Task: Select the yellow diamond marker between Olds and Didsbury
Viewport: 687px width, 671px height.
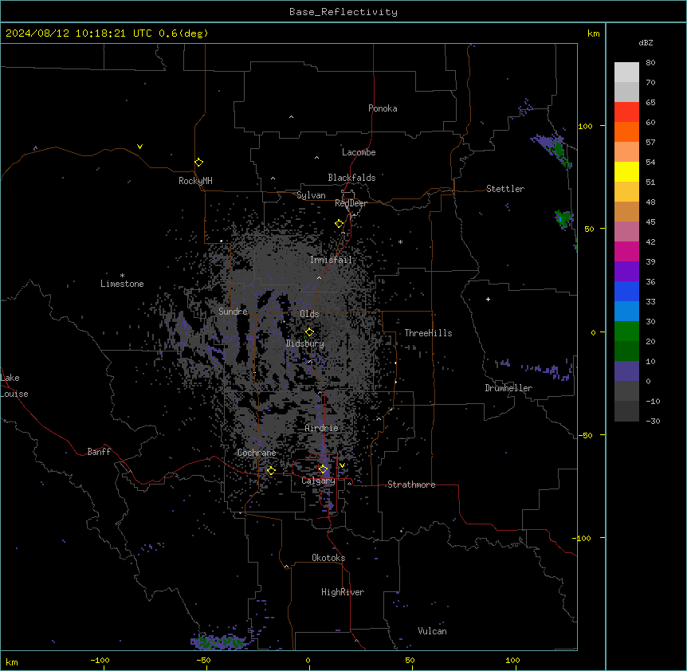Action: [309, 332]
